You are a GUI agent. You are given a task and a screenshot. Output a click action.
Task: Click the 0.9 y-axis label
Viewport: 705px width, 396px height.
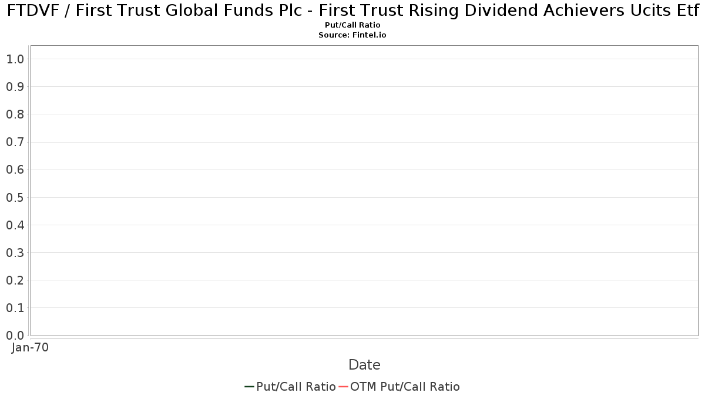[x=15, y=87]
